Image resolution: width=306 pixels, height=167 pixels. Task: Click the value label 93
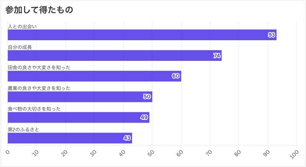pyautogui.click(x=272, y=35)
